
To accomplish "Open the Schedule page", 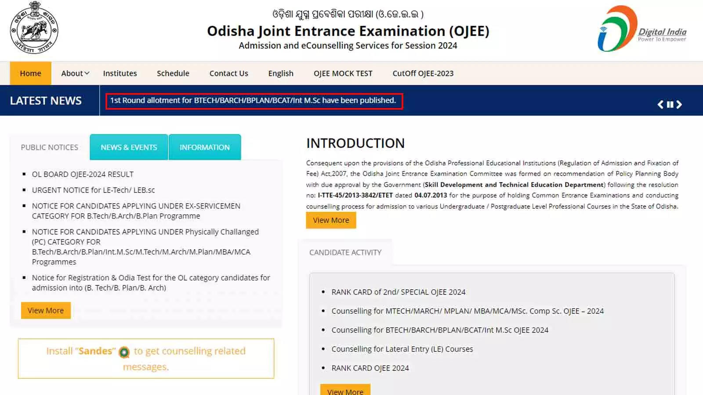I will (x=173, y=73).
